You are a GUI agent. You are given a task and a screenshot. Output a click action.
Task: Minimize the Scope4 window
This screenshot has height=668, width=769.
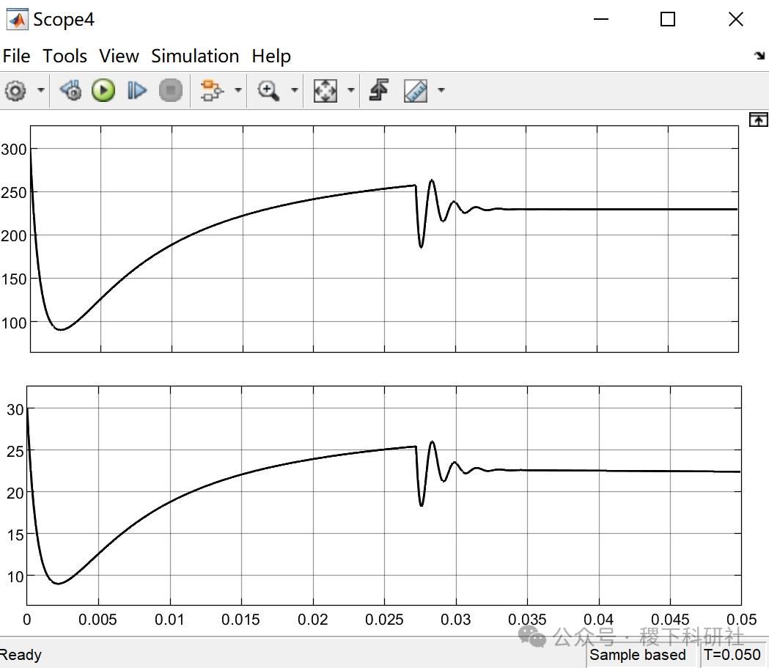pyautogui.click(x=601, y=19)
